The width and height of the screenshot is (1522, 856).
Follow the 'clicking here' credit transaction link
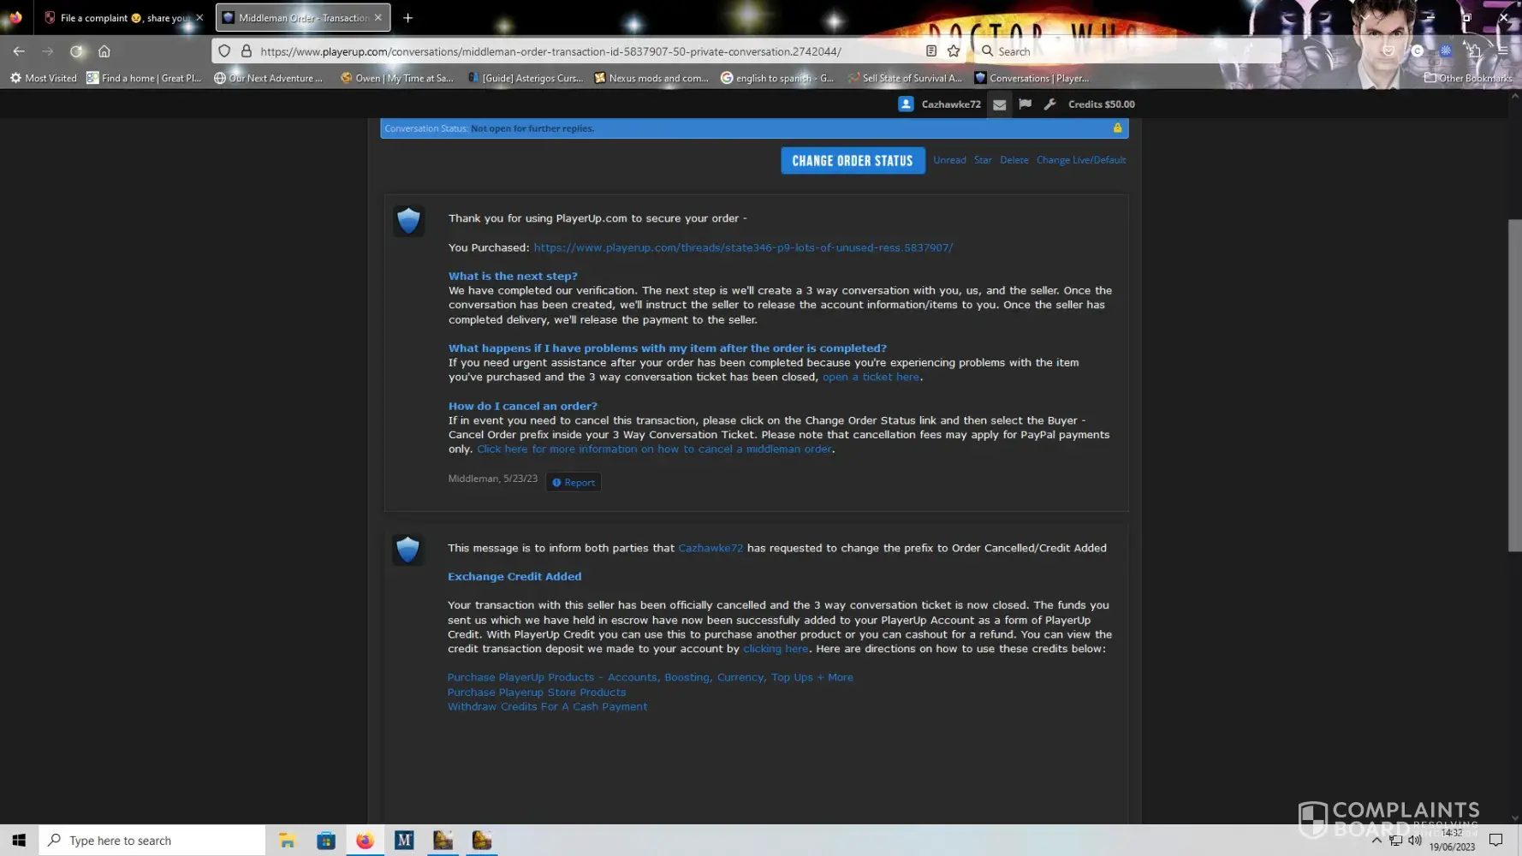click(x=776, y=649)
